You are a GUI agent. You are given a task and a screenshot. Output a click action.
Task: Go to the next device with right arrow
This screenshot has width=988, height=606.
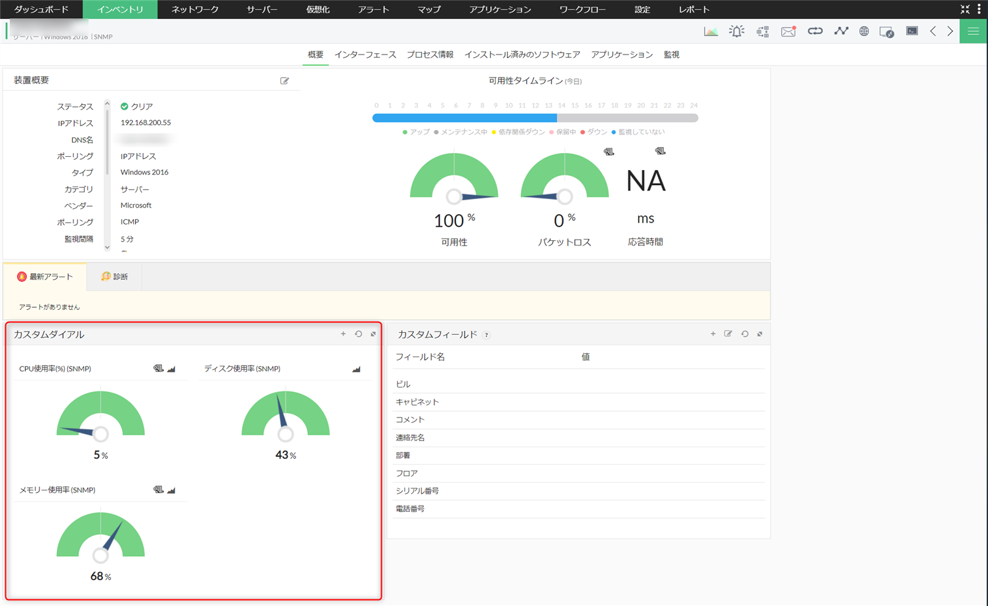[950, 32]
